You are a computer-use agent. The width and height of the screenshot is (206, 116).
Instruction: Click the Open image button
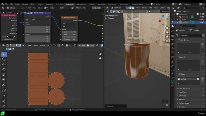[x=90, y=45]
